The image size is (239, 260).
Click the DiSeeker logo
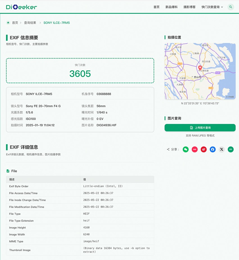pyautogui.click(x=21, y=7)
